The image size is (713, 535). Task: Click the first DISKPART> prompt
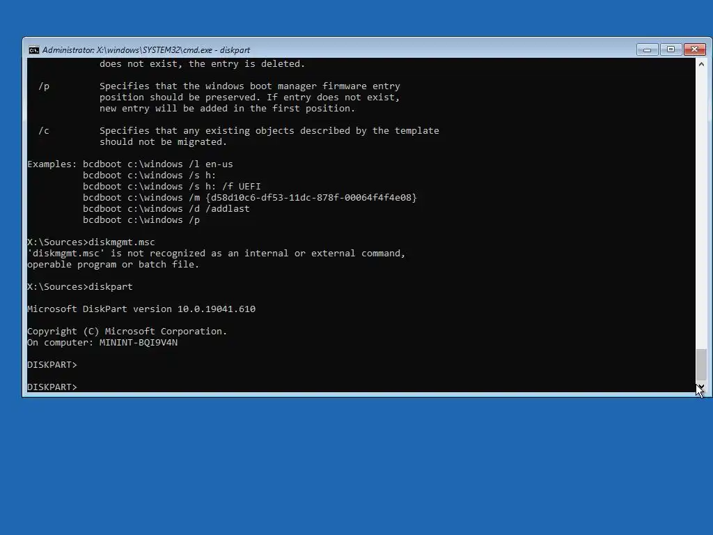click(52, 365)
